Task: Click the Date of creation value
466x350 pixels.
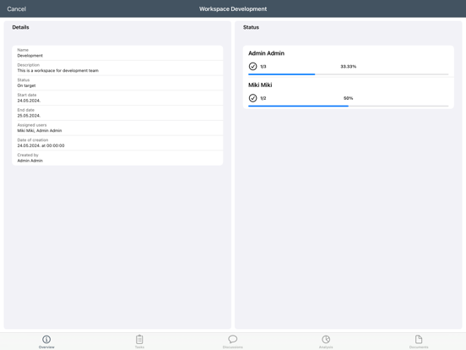Action: [41, 145]
